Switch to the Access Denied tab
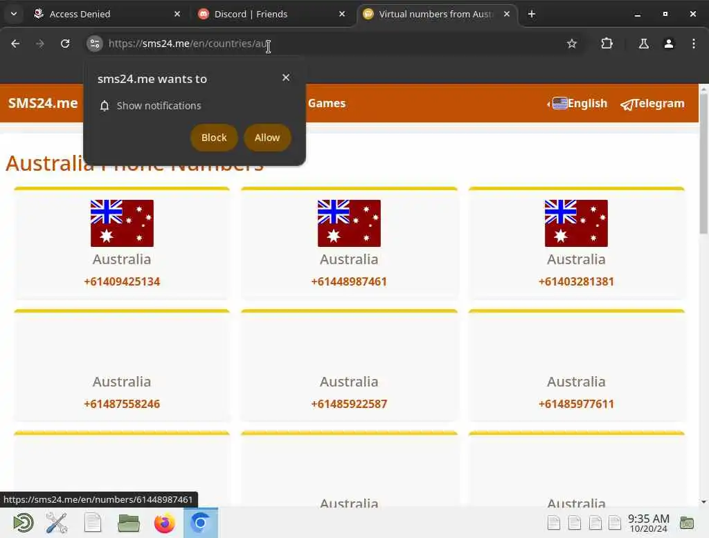This screenshot has height=538, width=709. pyautogui.click(x=107, y=14)
